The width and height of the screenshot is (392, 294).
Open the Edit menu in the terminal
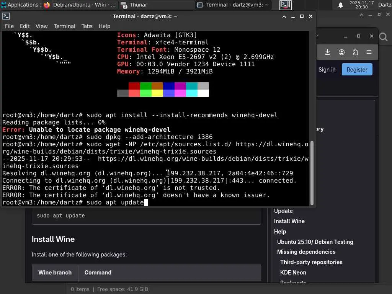[x=24, y=26]
